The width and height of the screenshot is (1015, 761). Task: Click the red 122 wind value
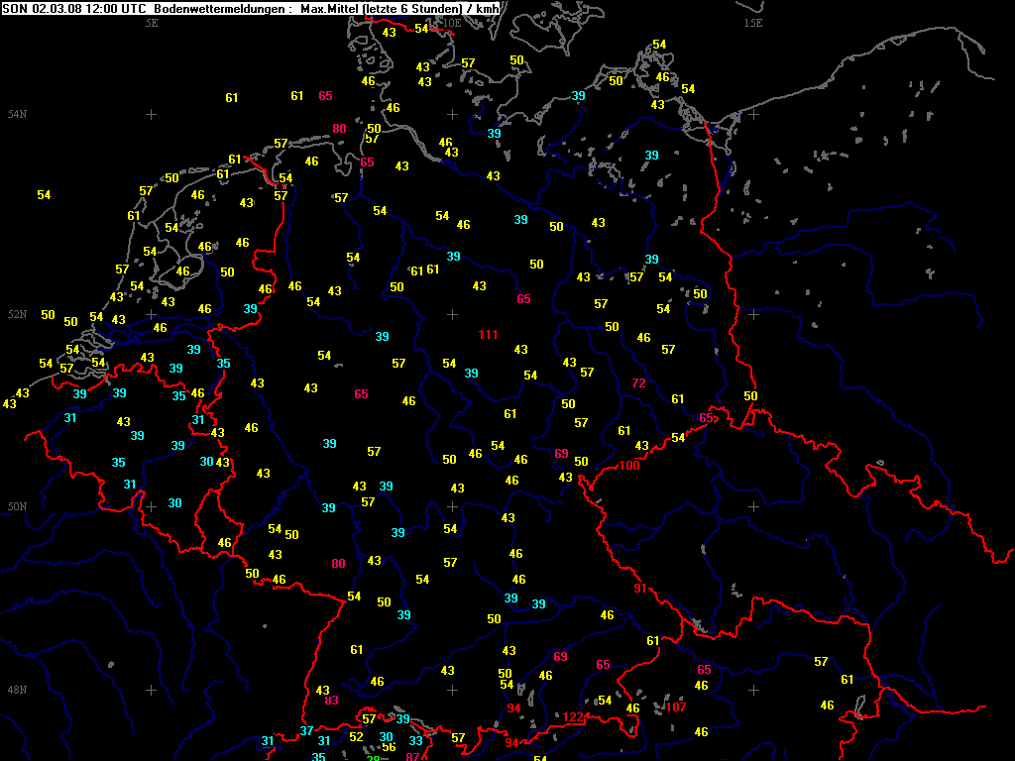tap(574, 717)
